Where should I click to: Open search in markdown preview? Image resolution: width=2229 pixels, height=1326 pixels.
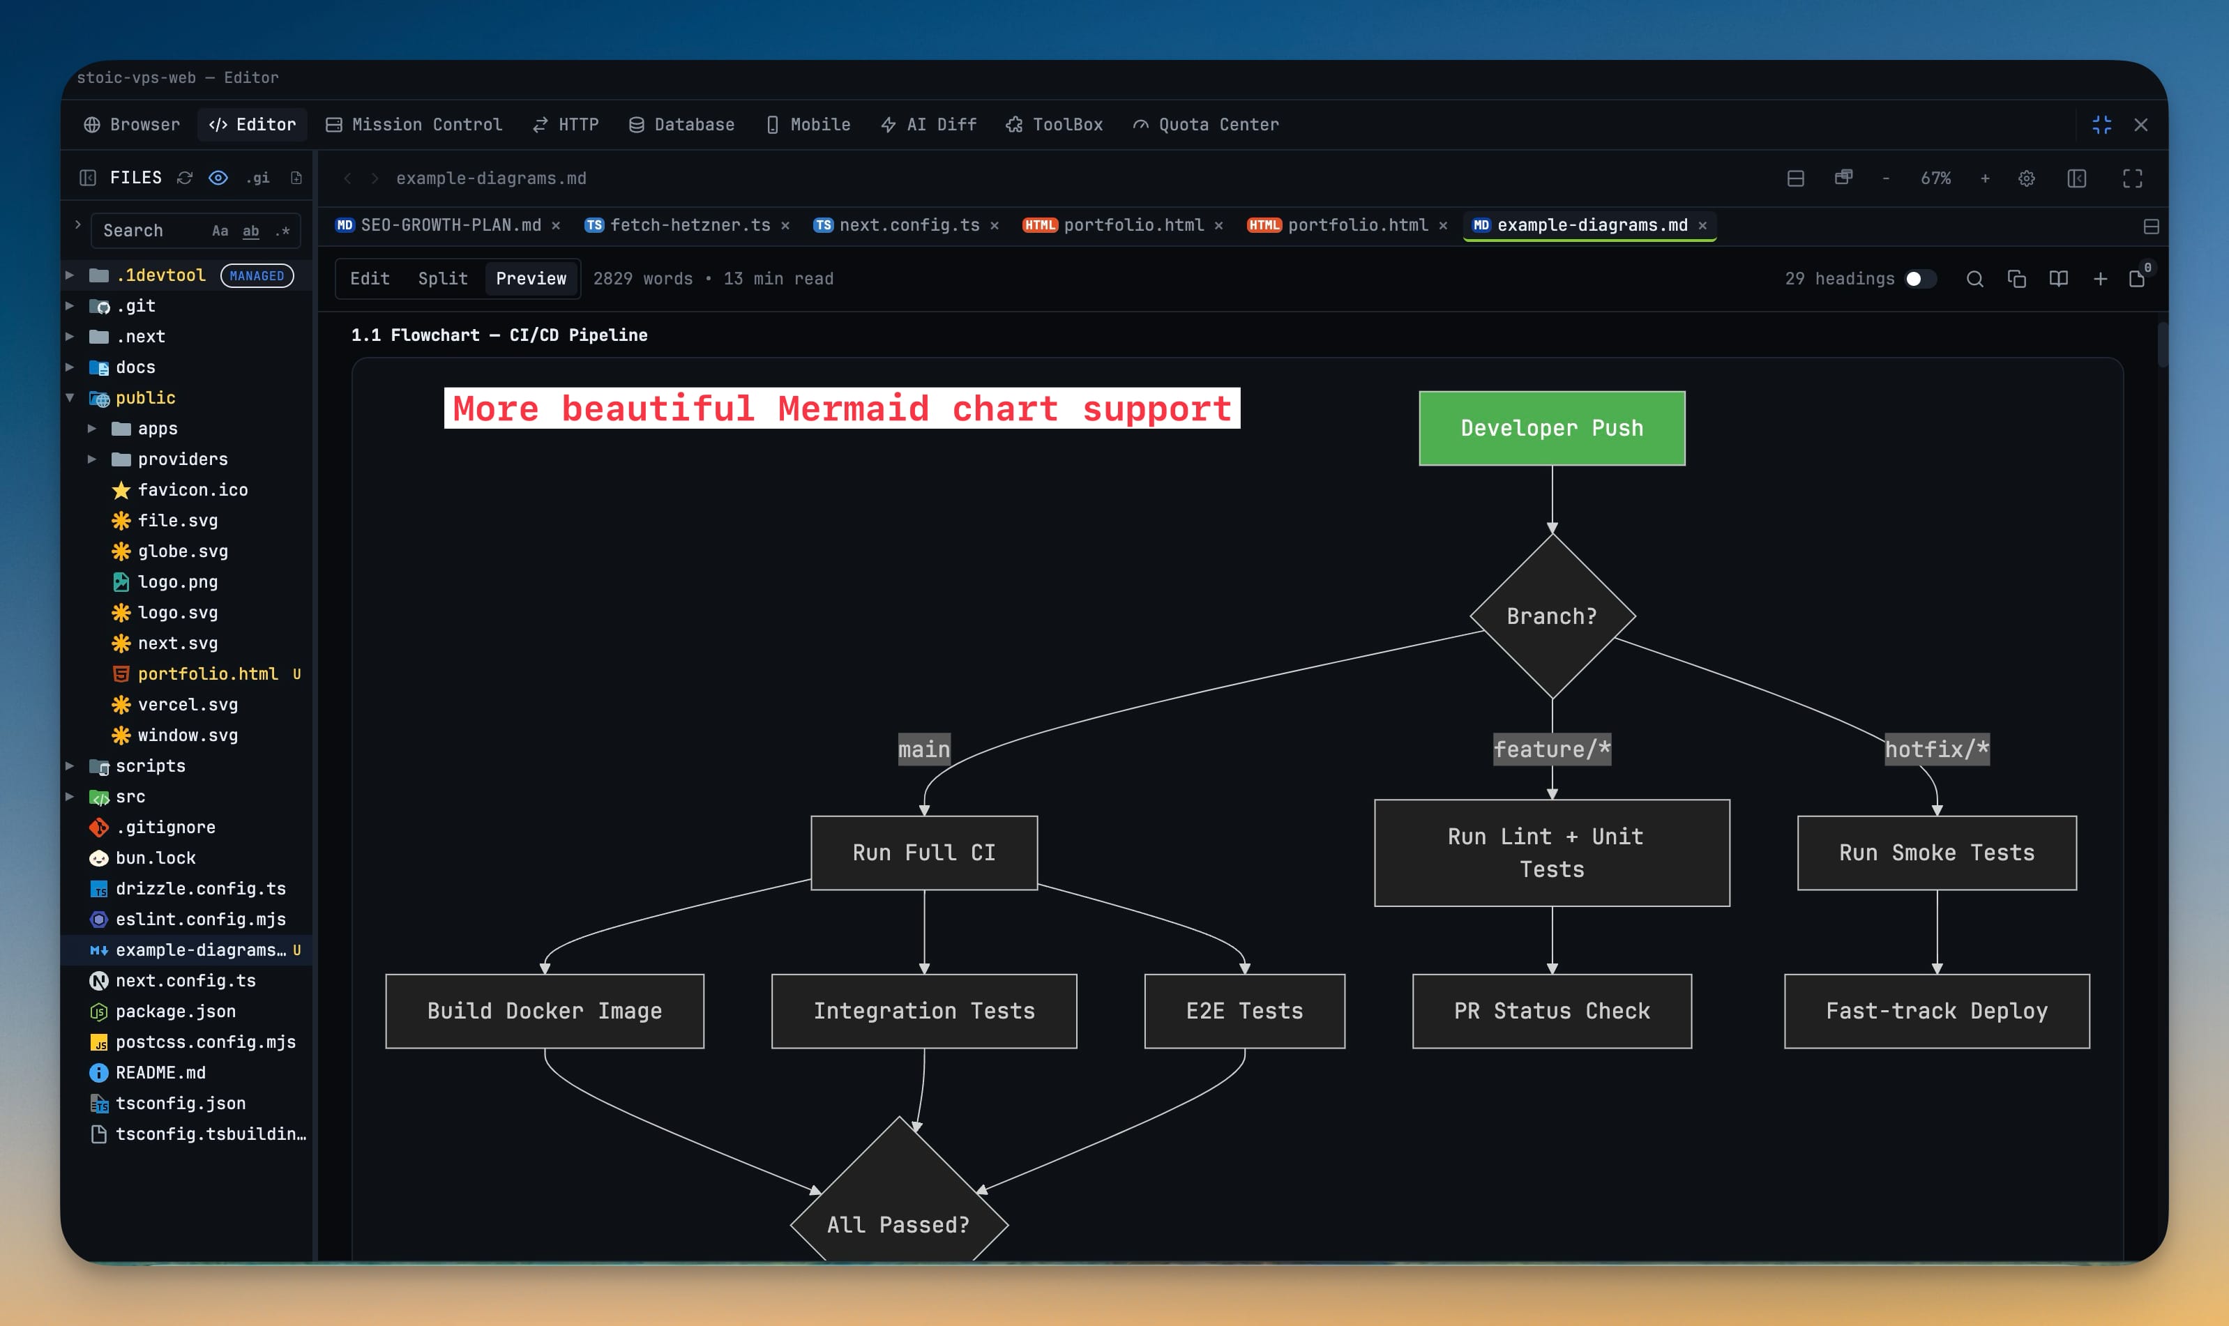point(1975,279)
